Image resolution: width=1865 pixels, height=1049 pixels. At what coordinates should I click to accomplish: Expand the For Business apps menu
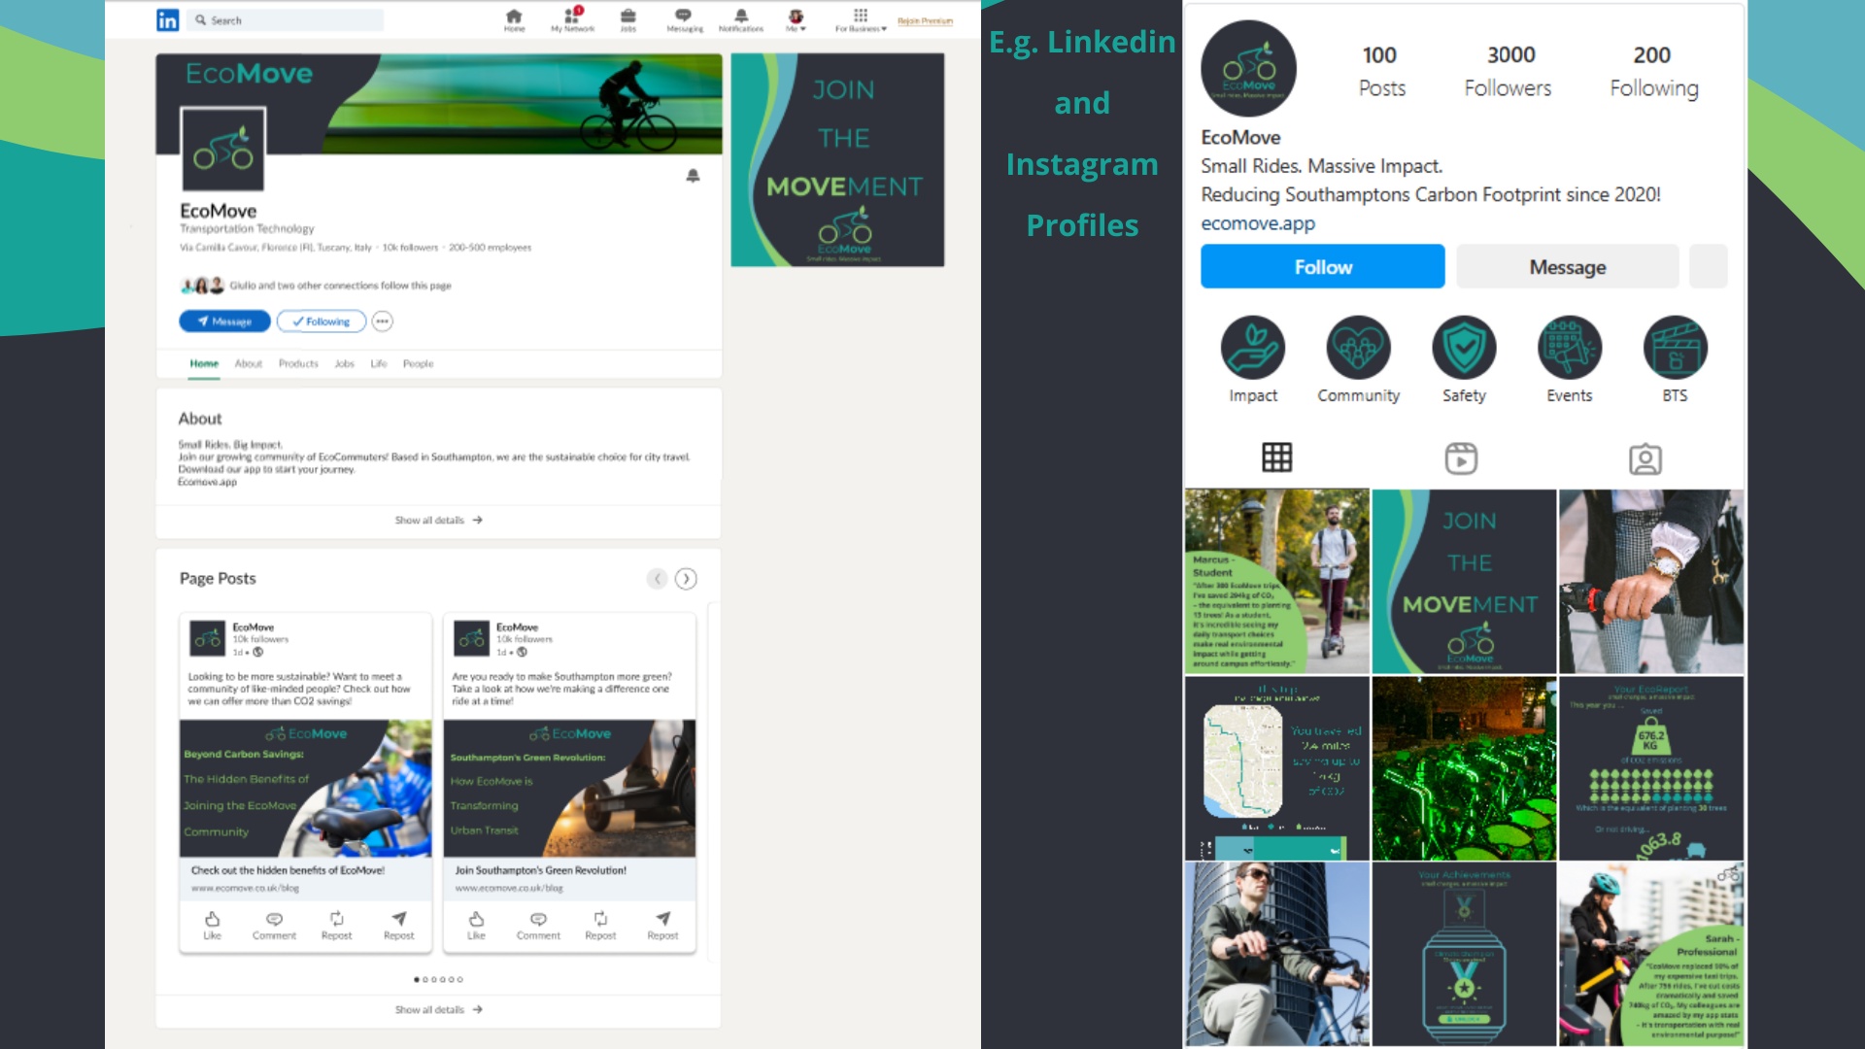click(861, 19)
